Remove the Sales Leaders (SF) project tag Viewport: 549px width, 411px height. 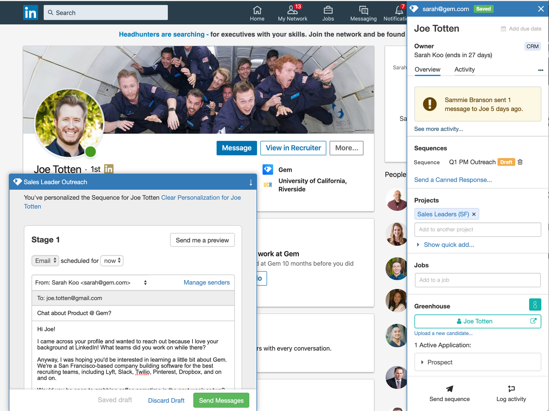(474, 214)
